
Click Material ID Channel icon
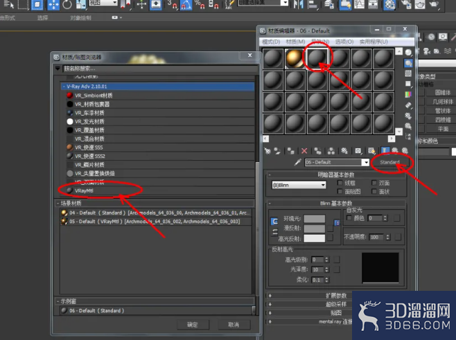click(x=358, y=151)
